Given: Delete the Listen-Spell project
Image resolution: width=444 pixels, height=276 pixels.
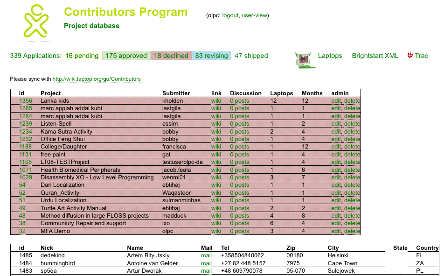Looking at the screenshot, I should 352,124.
